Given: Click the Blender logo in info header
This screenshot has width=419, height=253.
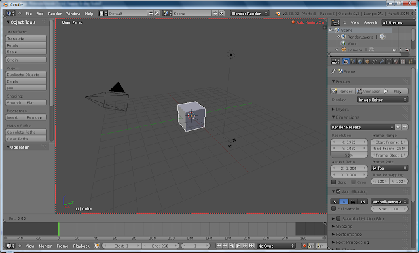Looking at the screenshot, I should click(x=278, y=14).
